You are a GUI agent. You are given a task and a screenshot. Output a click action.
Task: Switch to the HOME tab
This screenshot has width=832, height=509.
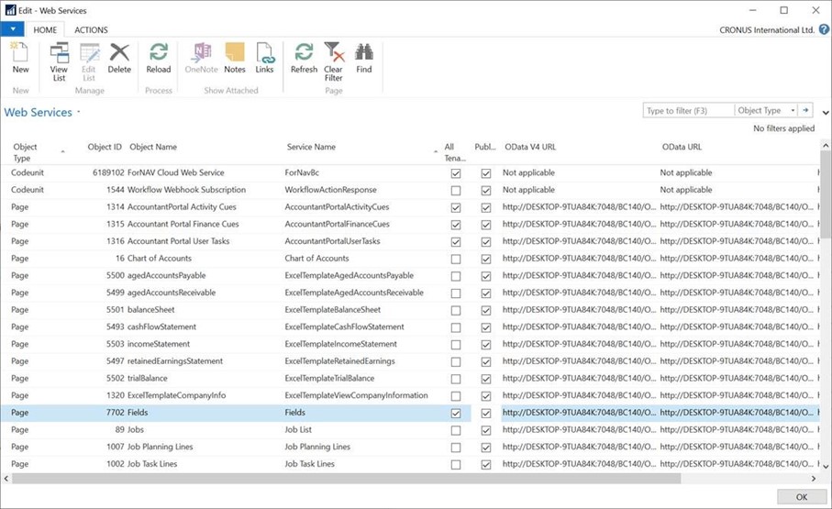45,29
